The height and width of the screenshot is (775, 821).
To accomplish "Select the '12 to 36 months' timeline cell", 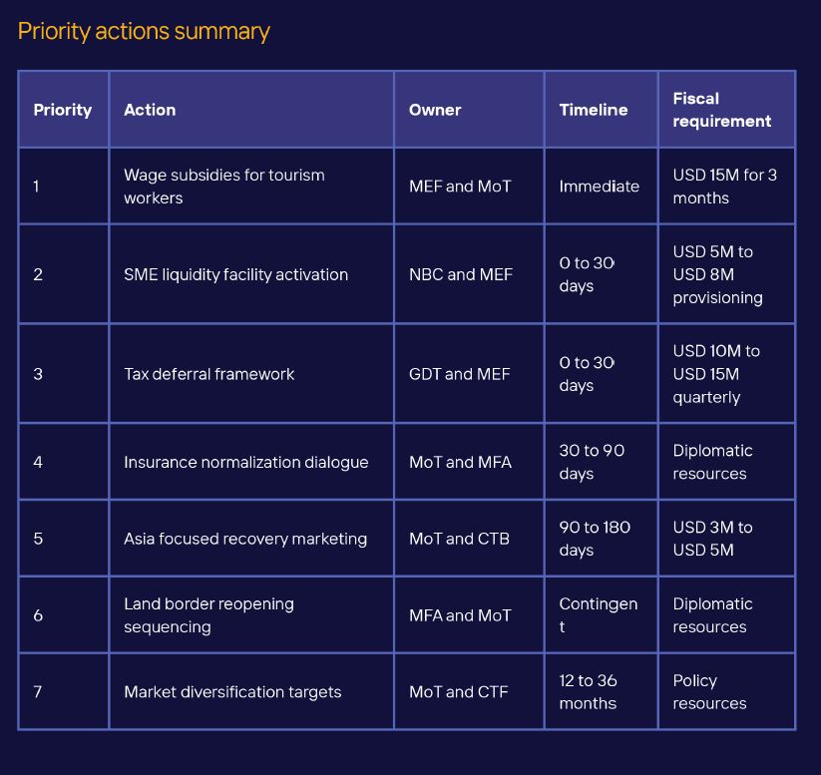I will [x=588, y=692].
